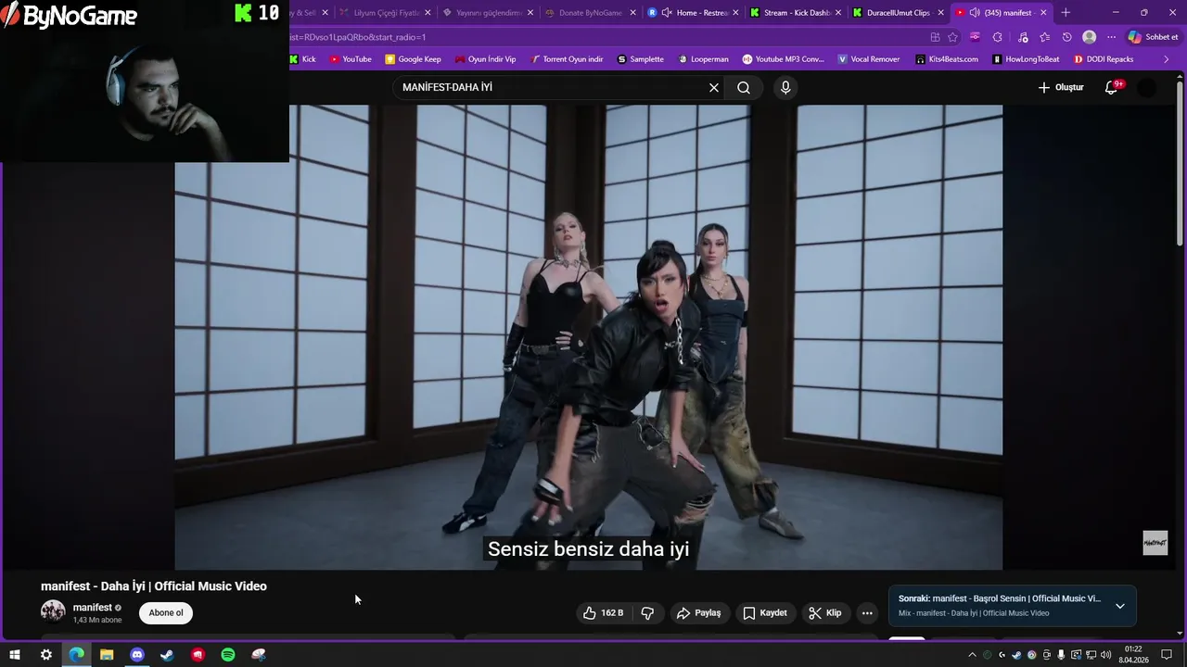Open the Looperman bookmark
The height and width of the screenshot is (667, 1187).
(x=703, y=59)
